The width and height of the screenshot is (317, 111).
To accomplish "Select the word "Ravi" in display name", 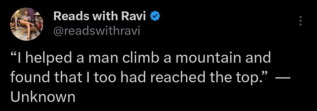I will (x=134, y=17).
